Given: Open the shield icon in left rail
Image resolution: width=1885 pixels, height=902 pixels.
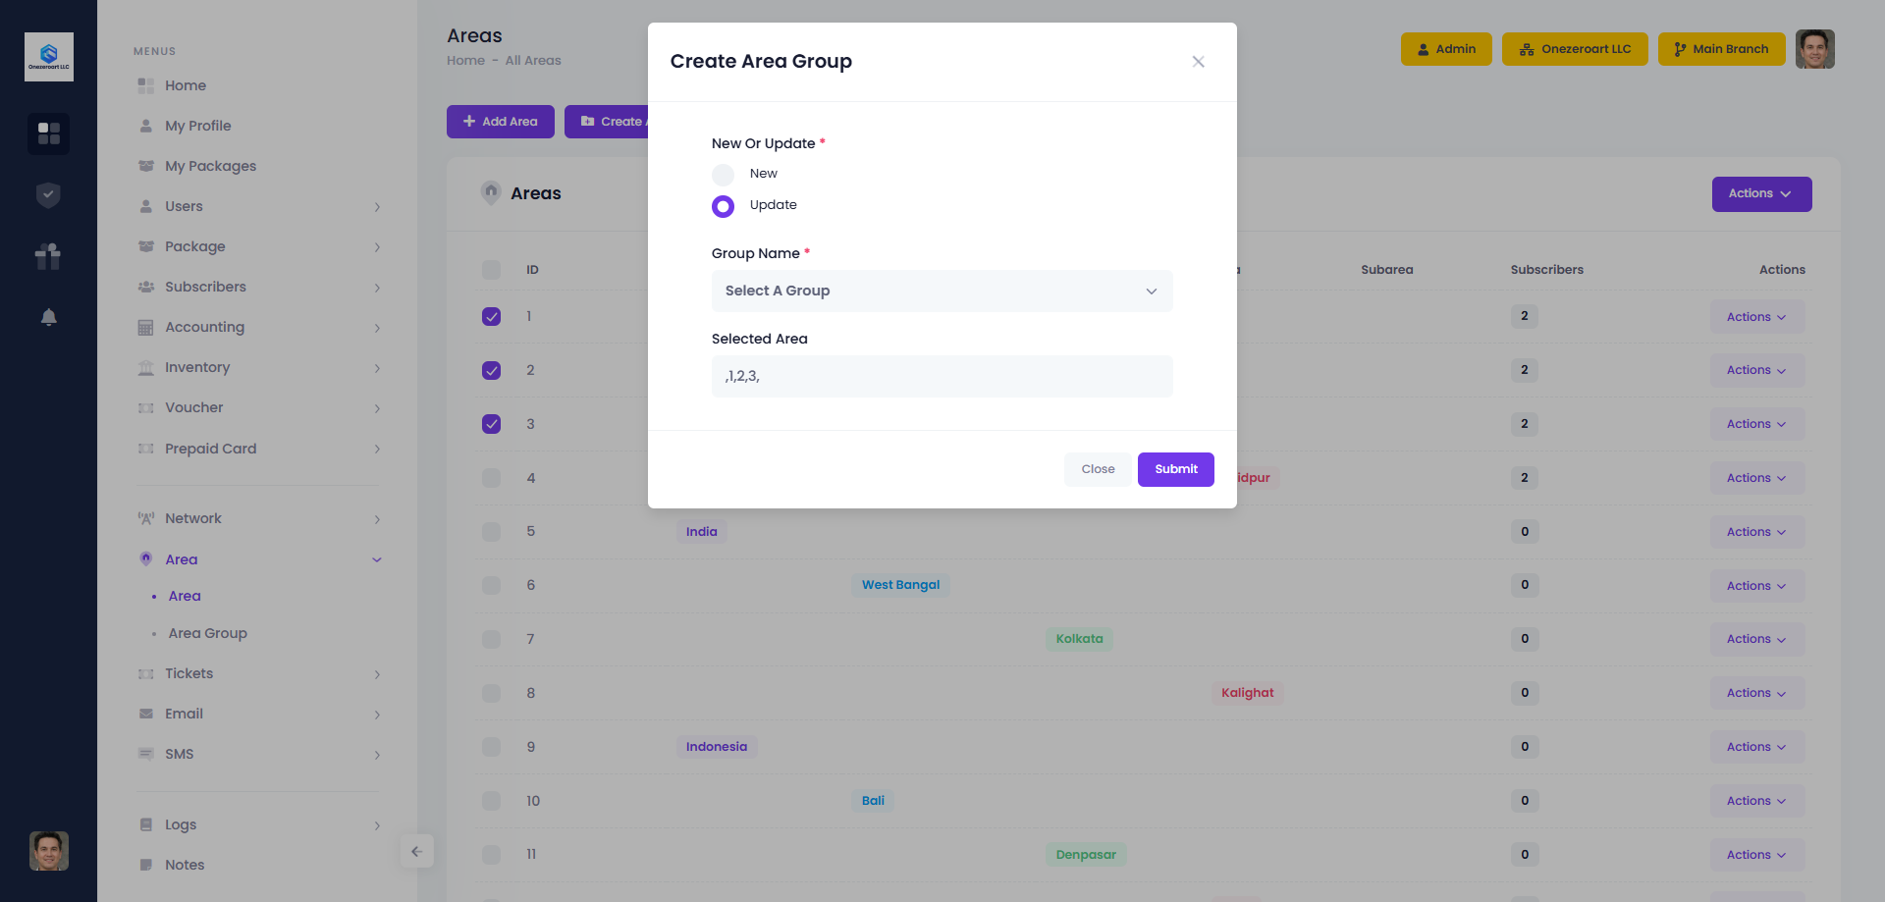Looking at the screenshot, I should 48,195.
